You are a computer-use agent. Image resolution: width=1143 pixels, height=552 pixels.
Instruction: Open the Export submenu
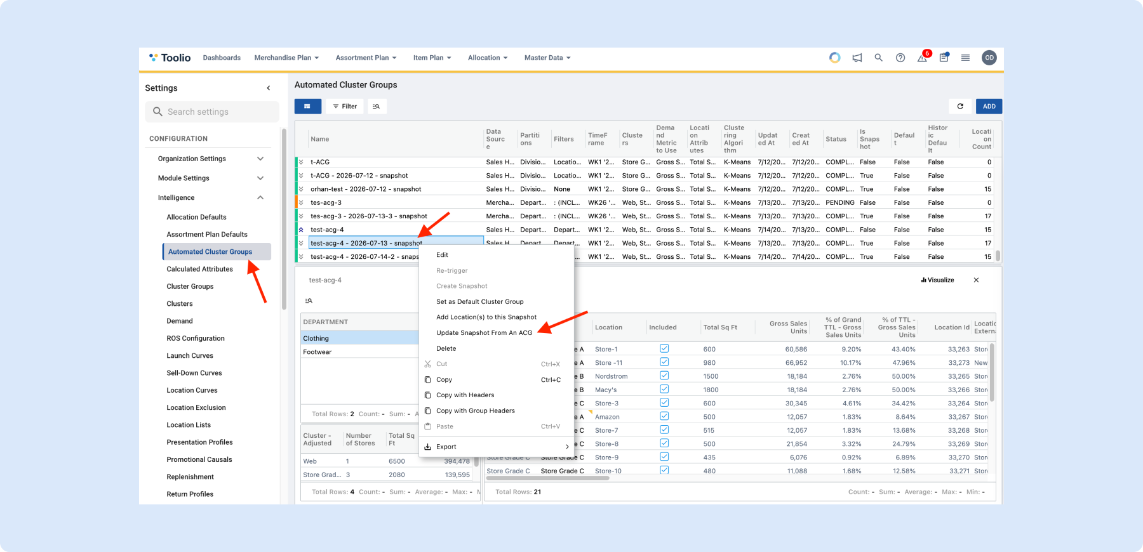pyautogui.click(x=497, y=447)
